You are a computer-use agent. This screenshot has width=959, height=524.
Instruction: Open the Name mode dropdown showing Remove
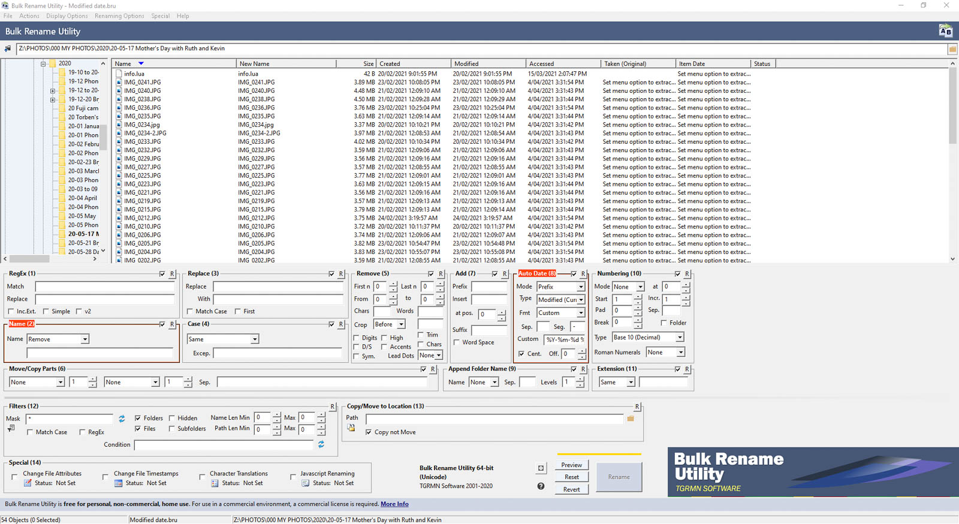pyautogui.click(x=85, y=340)
